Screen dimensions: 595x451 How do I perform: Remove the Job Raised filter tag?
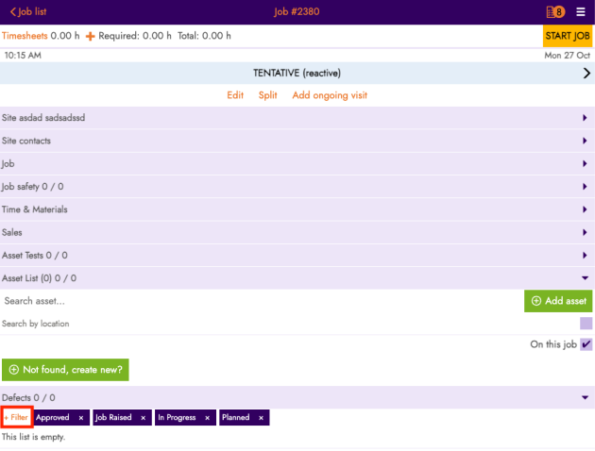click(144, 417)
